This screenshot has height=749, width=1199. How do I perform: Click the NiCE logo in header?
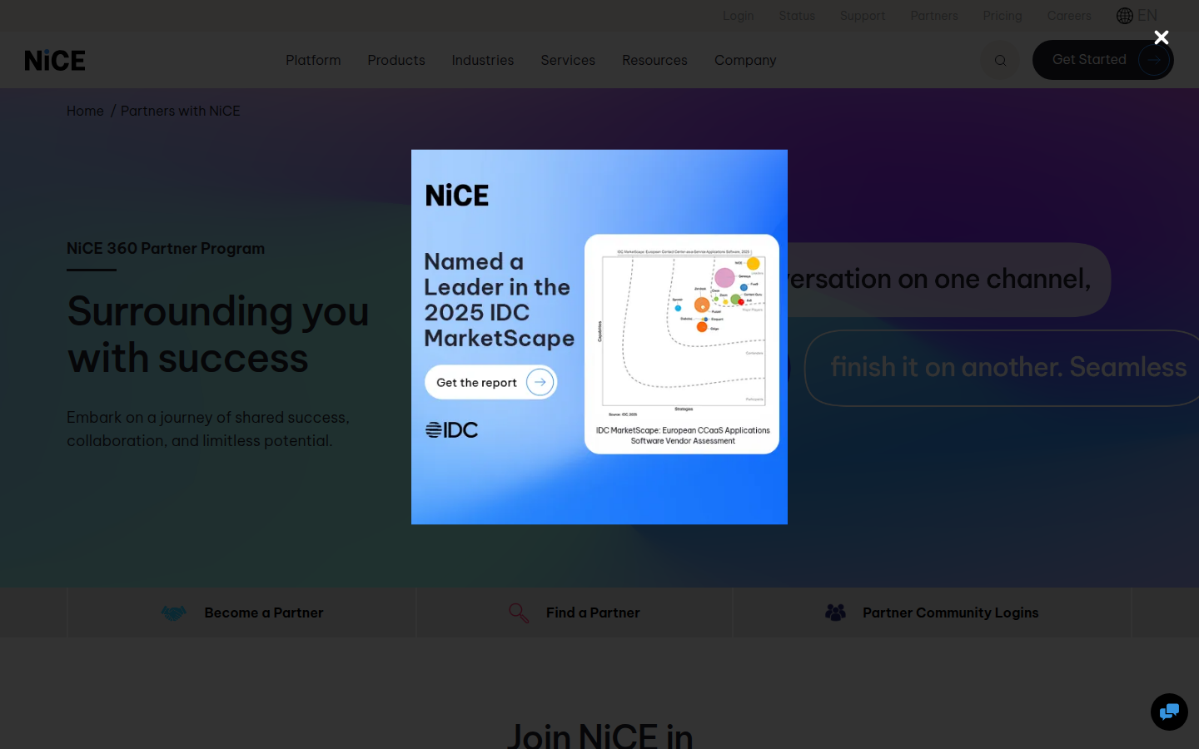(x=55, y=61)
